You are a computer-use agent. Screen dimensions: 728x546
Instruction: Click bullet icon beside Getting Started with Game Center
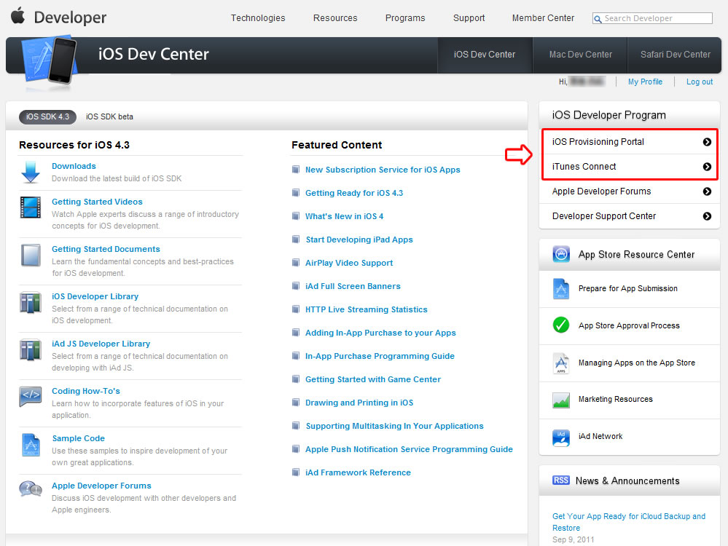(x=295, y=379)
